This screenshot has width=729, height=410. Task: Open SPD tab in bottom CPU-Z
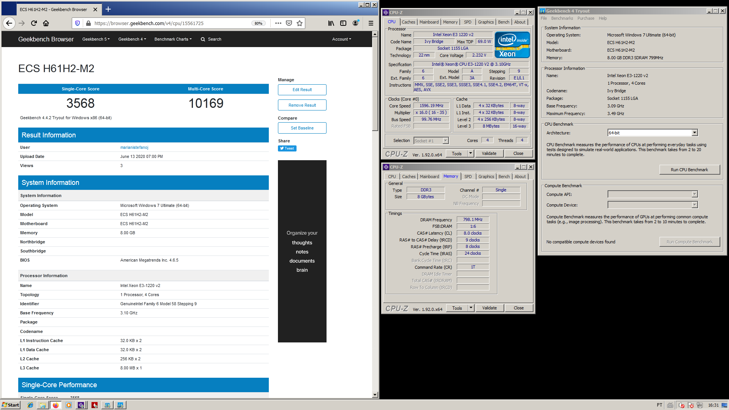(x=468, y=177)
